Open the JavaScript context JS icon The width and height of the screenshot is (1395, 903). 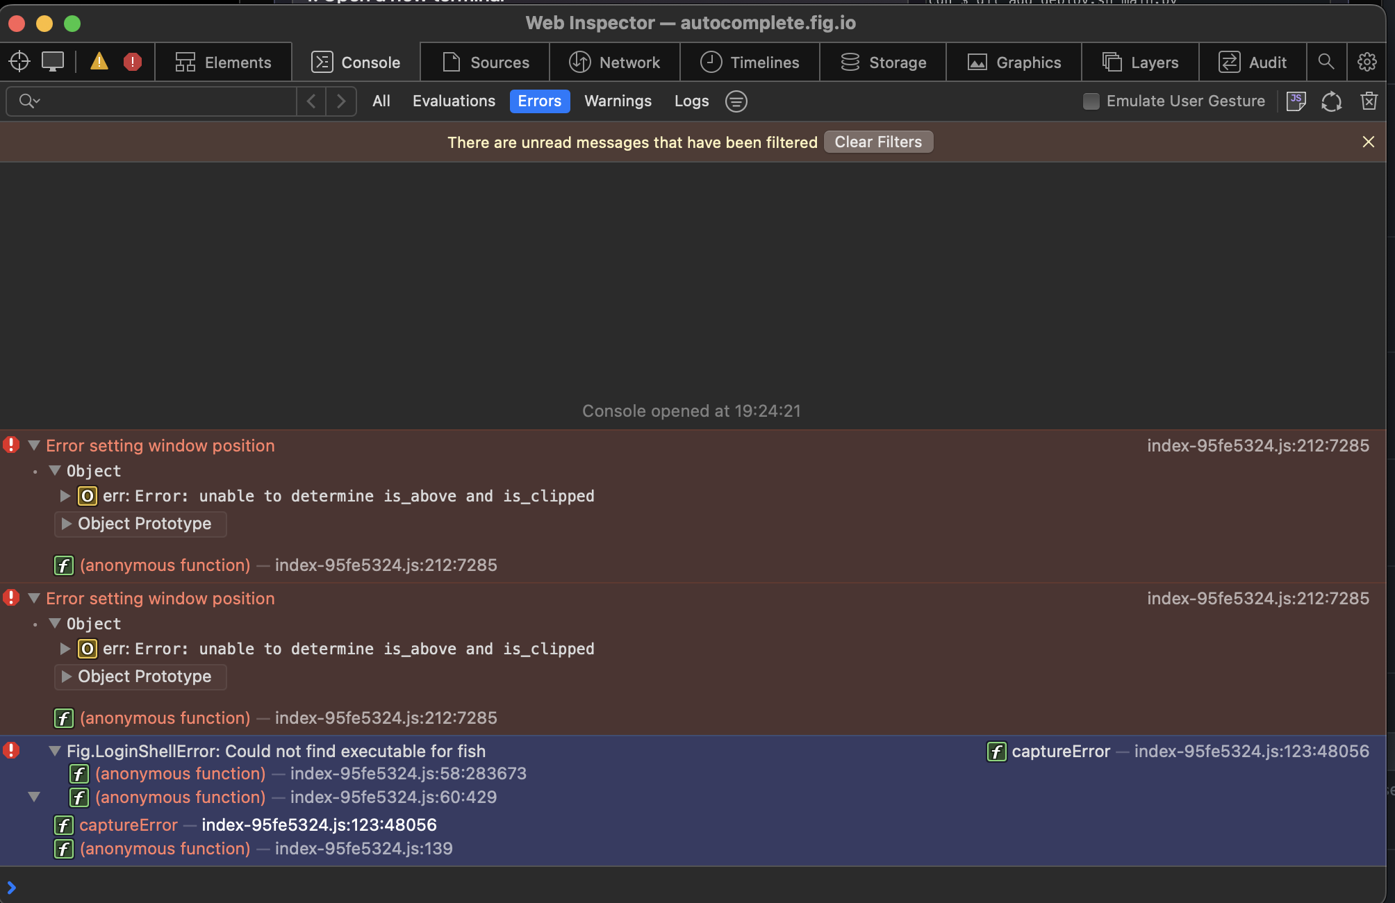(1296, 101)
